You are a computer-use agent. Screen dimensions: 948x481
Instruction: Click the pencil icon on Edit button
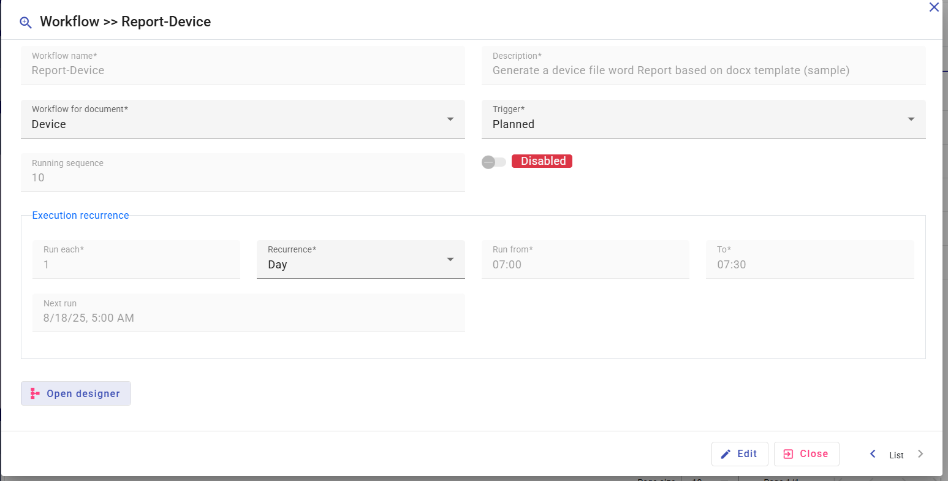coord(726,454)
